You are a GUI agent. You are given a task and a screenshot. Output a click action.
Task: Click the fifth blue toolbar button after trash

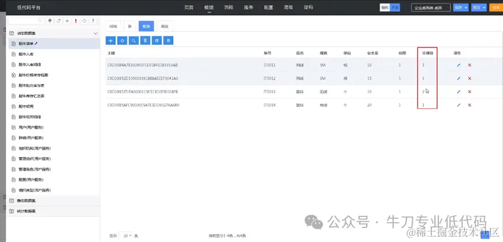pos(157,40)
